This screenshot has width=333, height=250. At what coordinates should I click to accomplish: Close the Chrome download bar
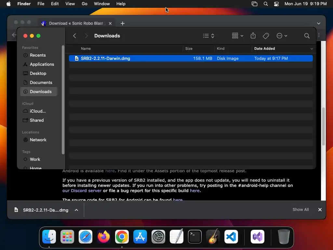320,210
